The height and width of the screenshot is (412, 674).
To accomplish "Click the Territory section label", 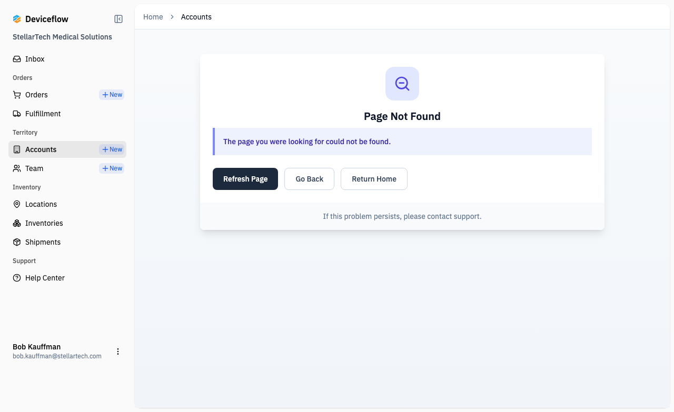I will tap(25, 133).
